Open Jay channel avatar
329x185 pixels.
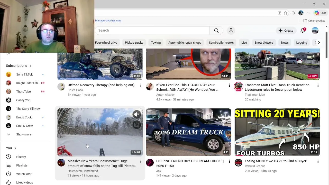point(150,163)
